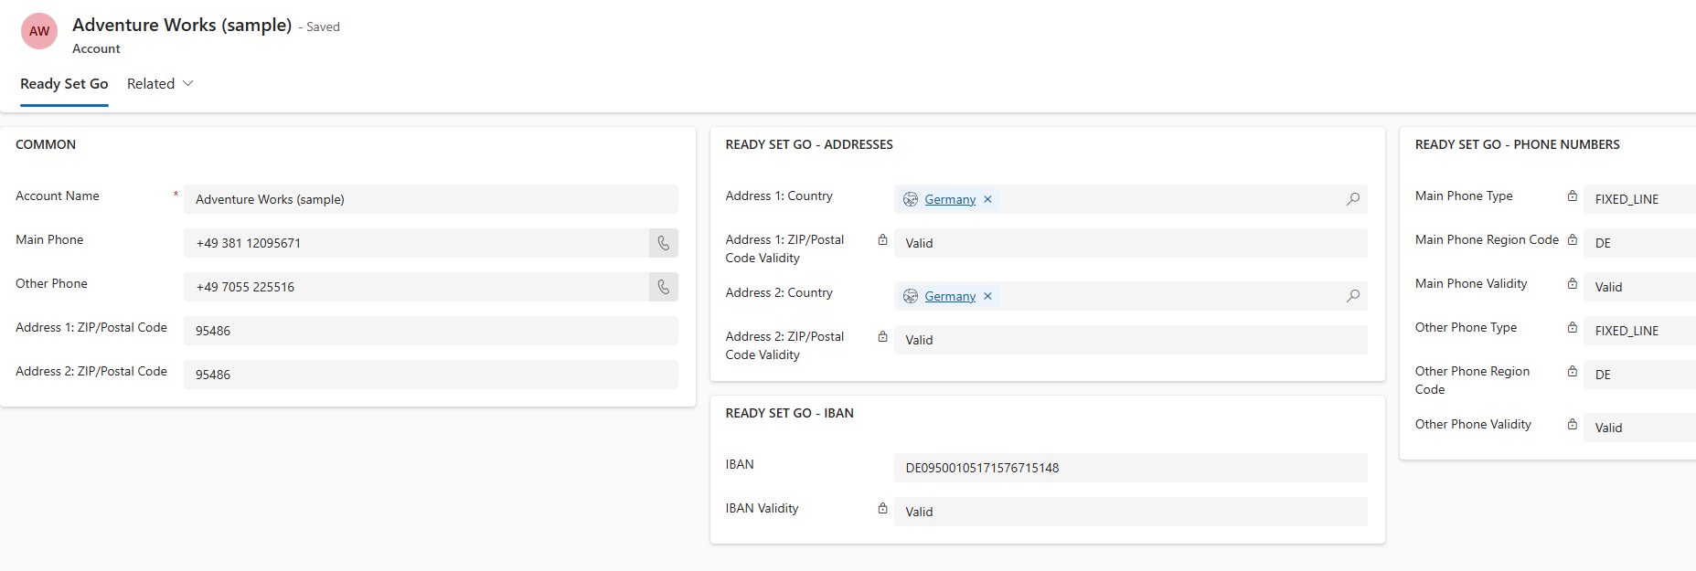Click lock icon beside Other Phone Validity
The image size is (1696, 571).
[1572, 425]
